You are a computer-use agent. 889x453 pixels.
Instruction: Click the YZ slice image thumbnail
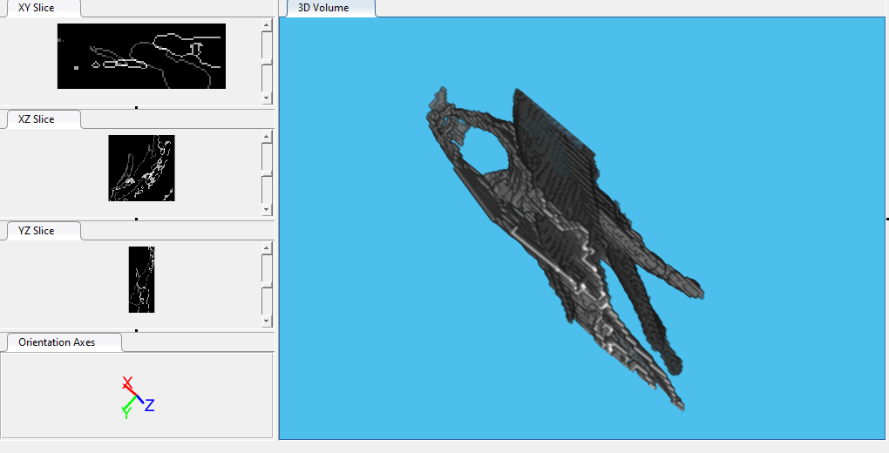coord(141,280)
